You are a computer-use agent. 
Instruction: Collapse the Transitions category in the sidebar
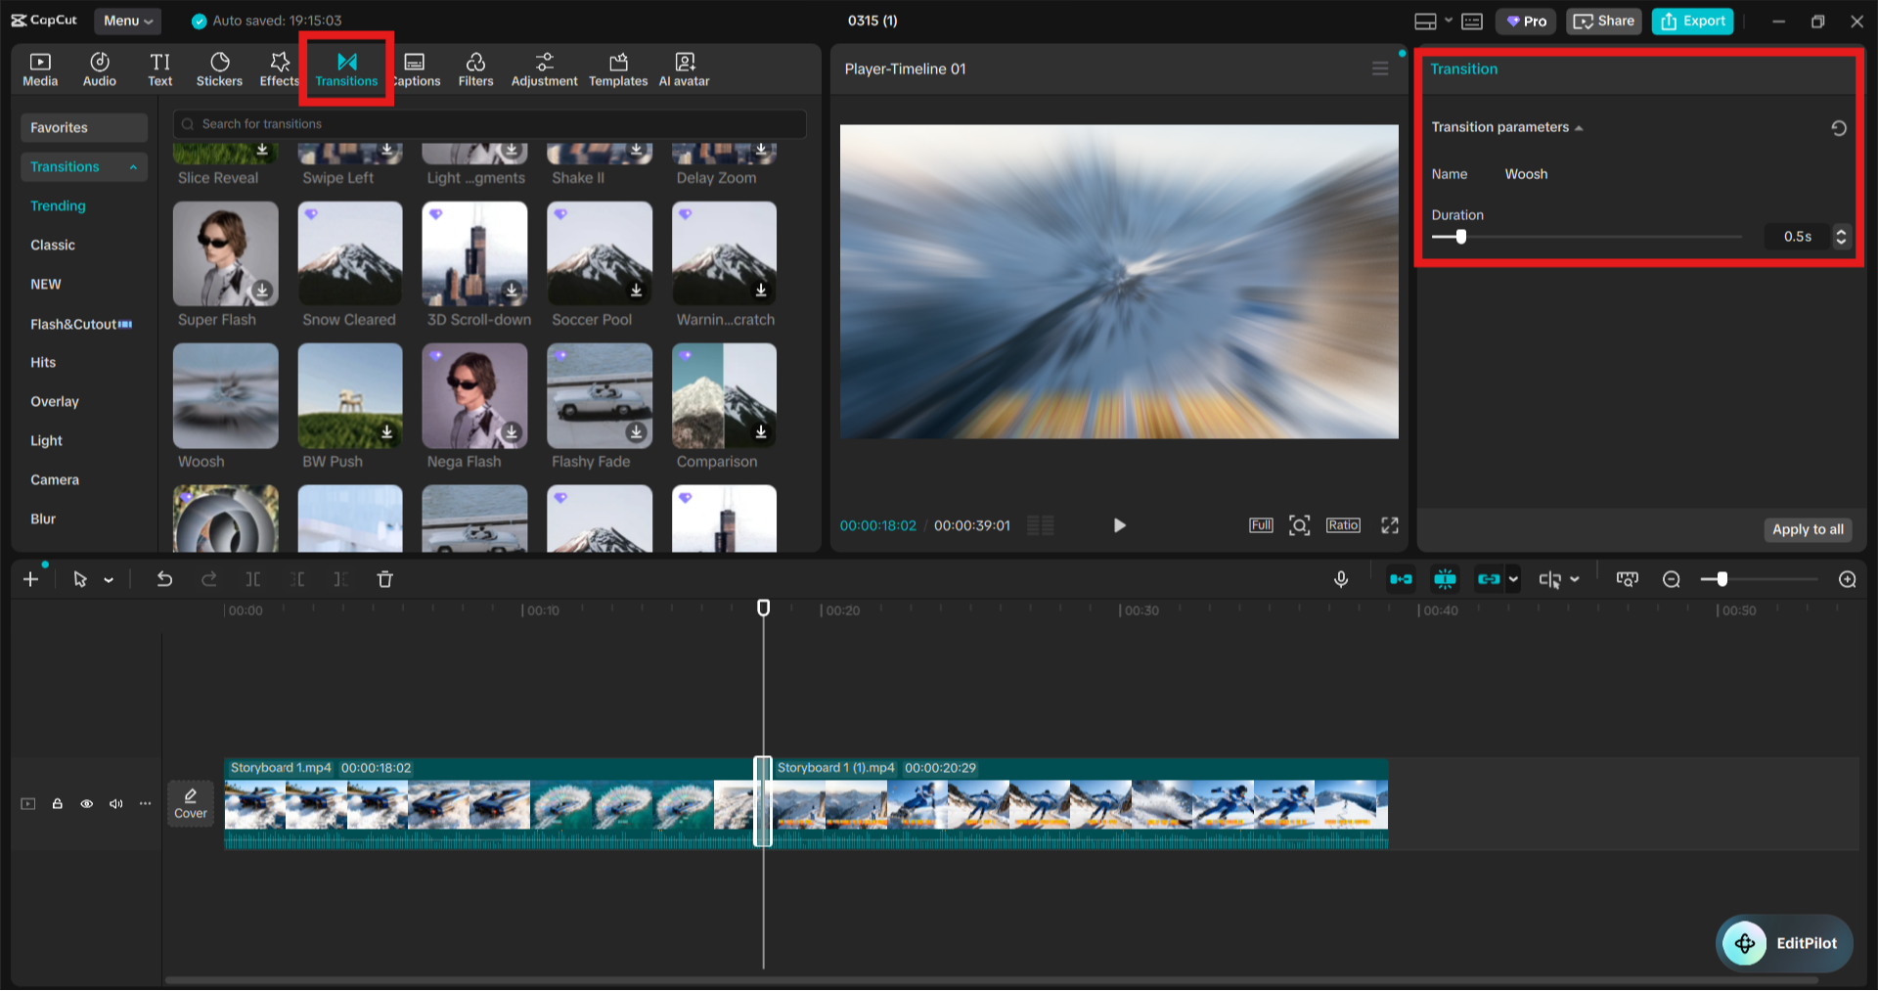pos(134,166)
